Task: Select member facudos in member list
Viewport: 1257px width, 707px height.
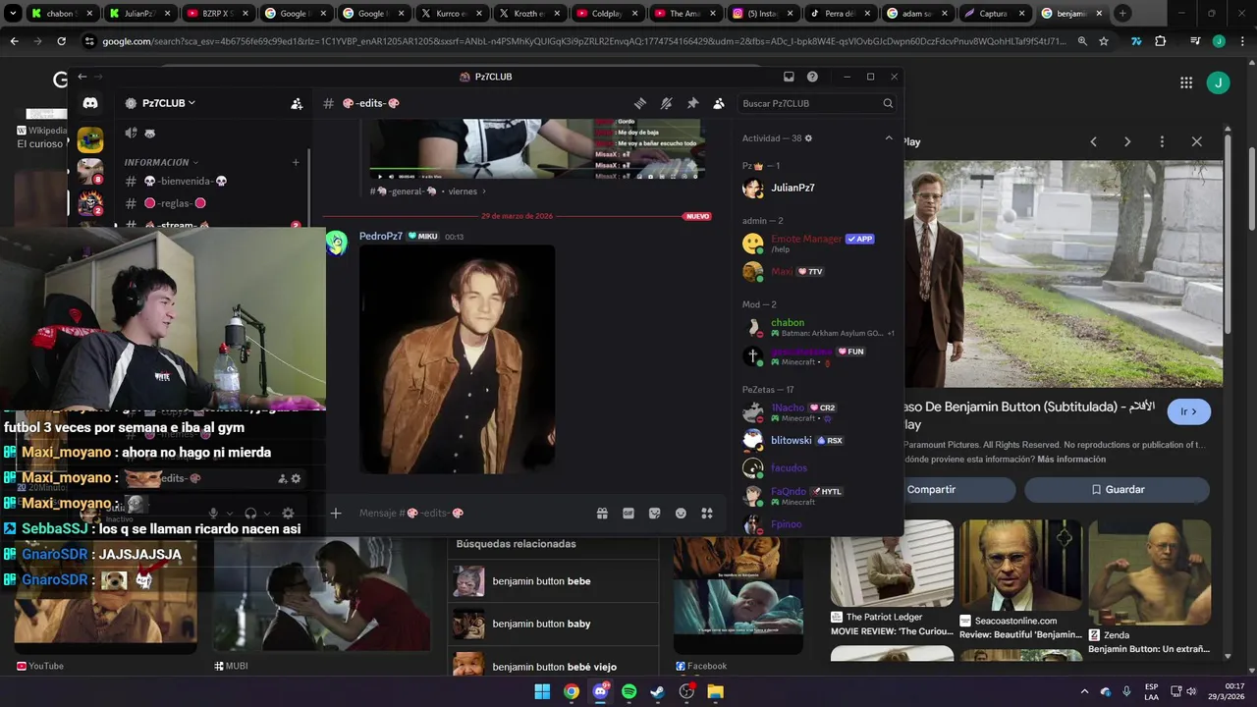Action: tap(815, 467)
